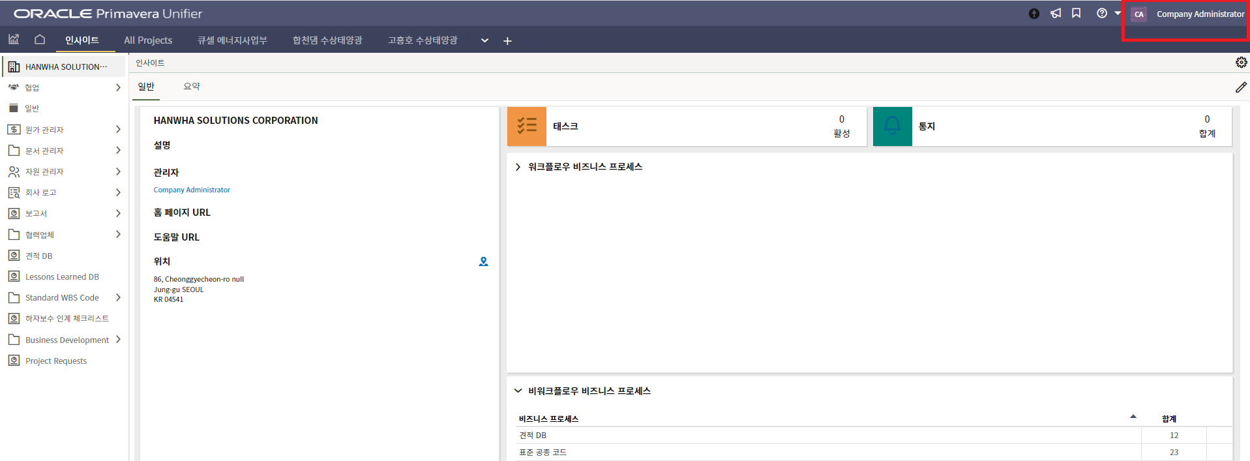The width and height of the screenshot is (1250, 461).
Task: Click the orange tasks tile icon
Action: [526, 126]
